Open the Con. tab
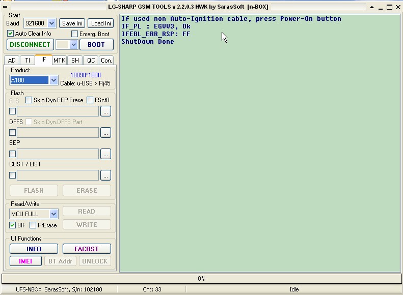The height and width of the screenshot is (295, 403). [x=106, y=61]
